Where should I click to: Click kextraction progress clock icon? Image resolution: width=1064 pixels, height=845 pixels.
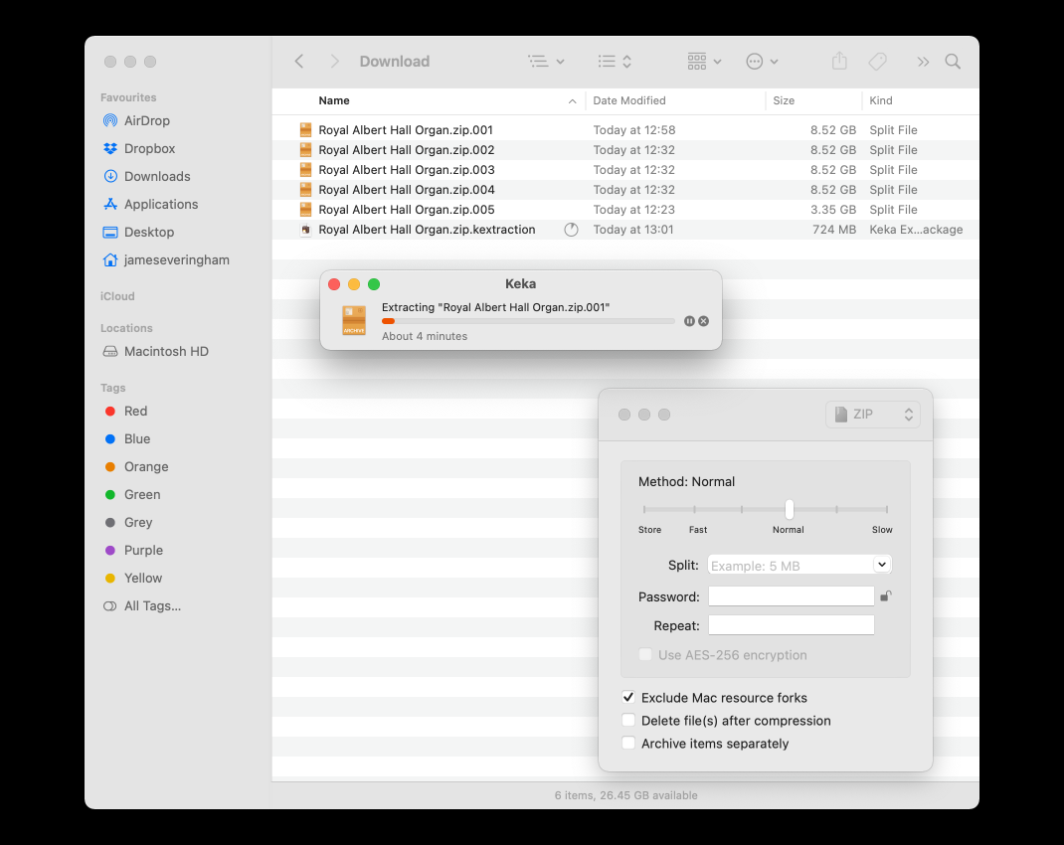(x=572, y=230)
